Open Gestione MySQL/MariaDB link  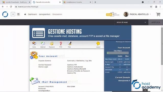[x=76, y=69]
